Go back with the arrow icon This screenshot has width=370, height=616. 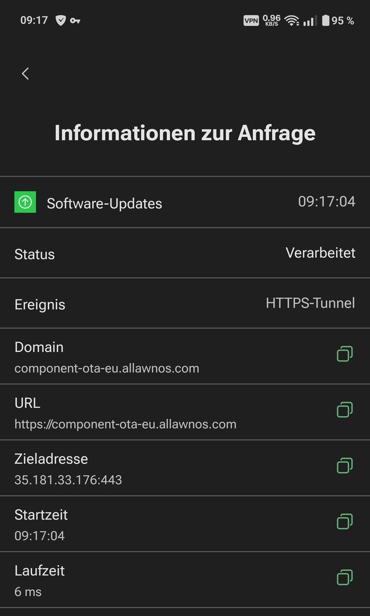[x=25, y=74]
